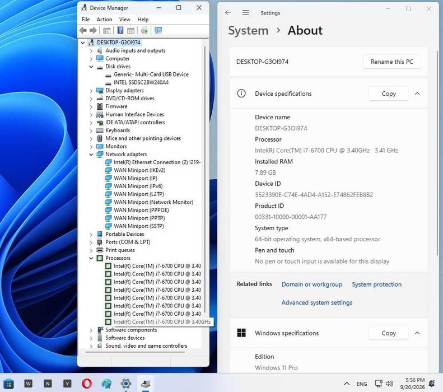Screen dimensions: 443x392
Task: Click the Mice and other pointing devices icon
Action: [x=100, y=138]
